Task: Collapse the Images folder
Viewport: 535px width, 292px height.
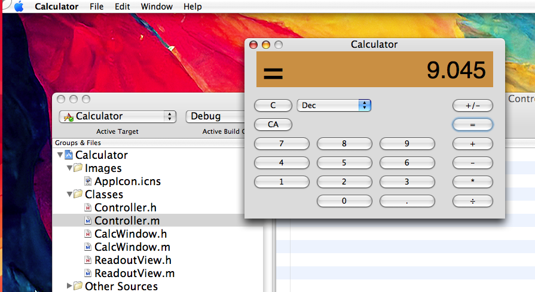Action: pos(69,168)
